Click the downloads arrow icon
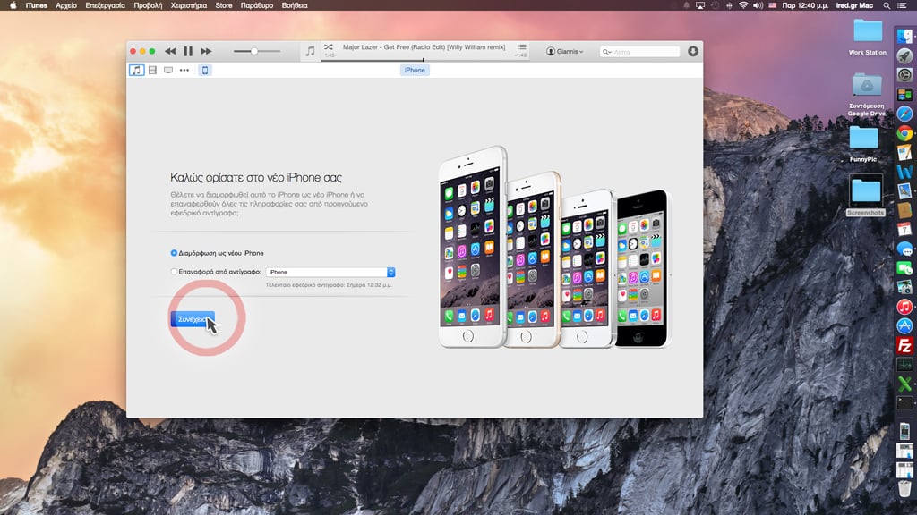917x515 pixels. pyautogui.click(x=692, y=52)
